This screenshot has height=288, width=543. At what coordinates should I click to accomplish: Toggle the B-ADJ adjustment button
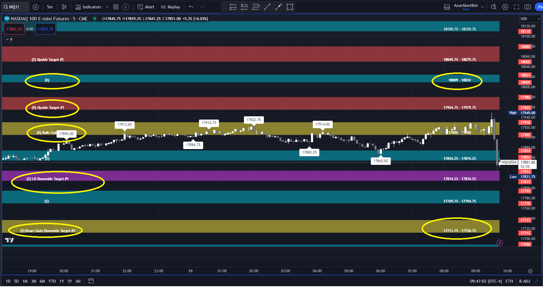[525, 281]
